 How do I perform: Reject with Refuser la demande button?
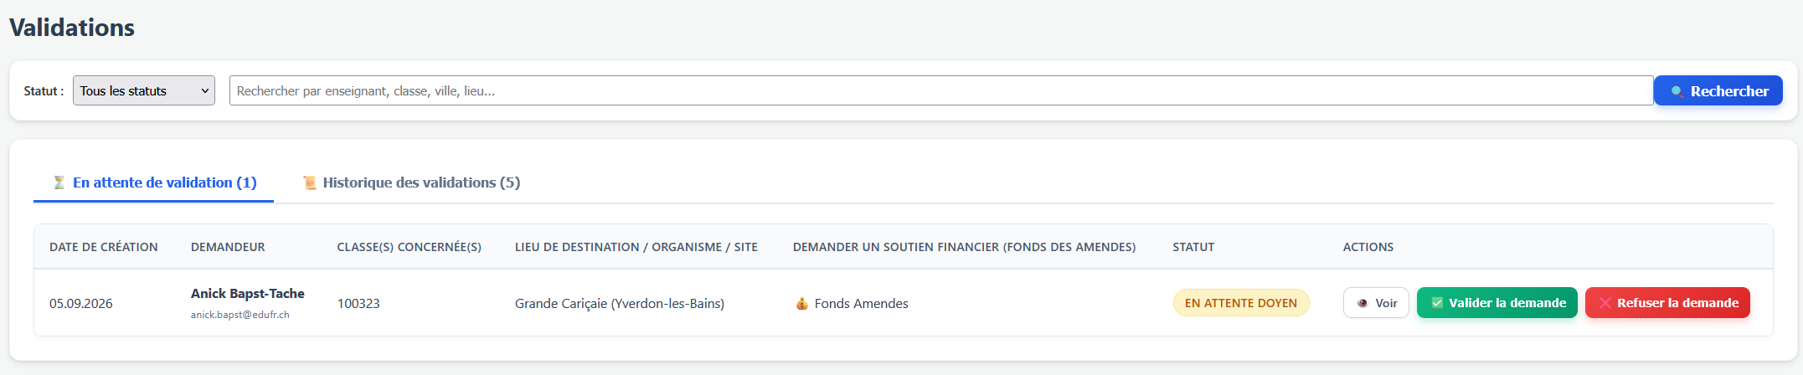pos(1667,303)
